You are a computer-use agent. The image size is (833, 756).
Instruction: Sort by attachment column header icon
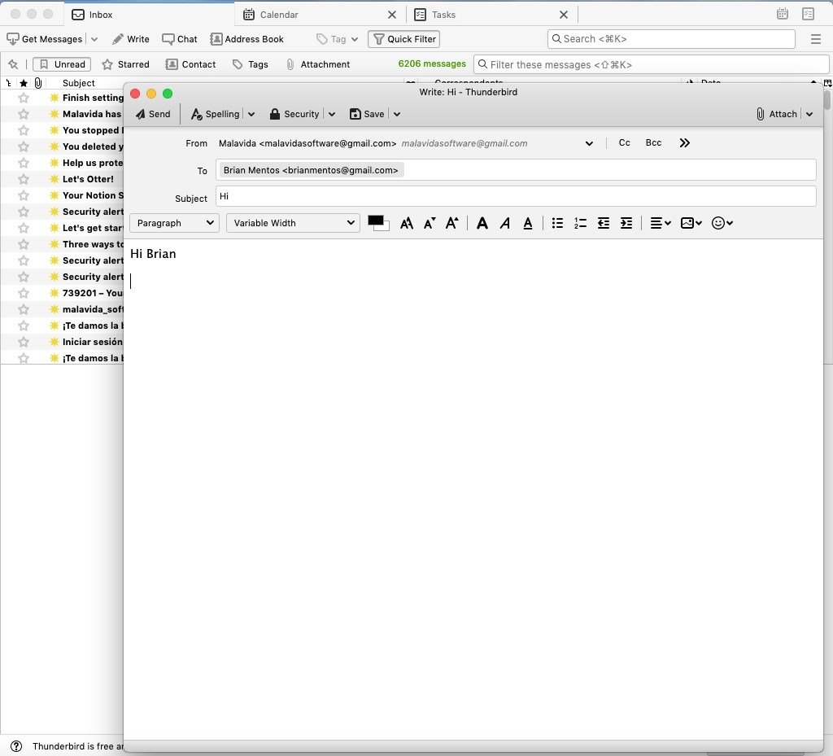coord(38,83)
